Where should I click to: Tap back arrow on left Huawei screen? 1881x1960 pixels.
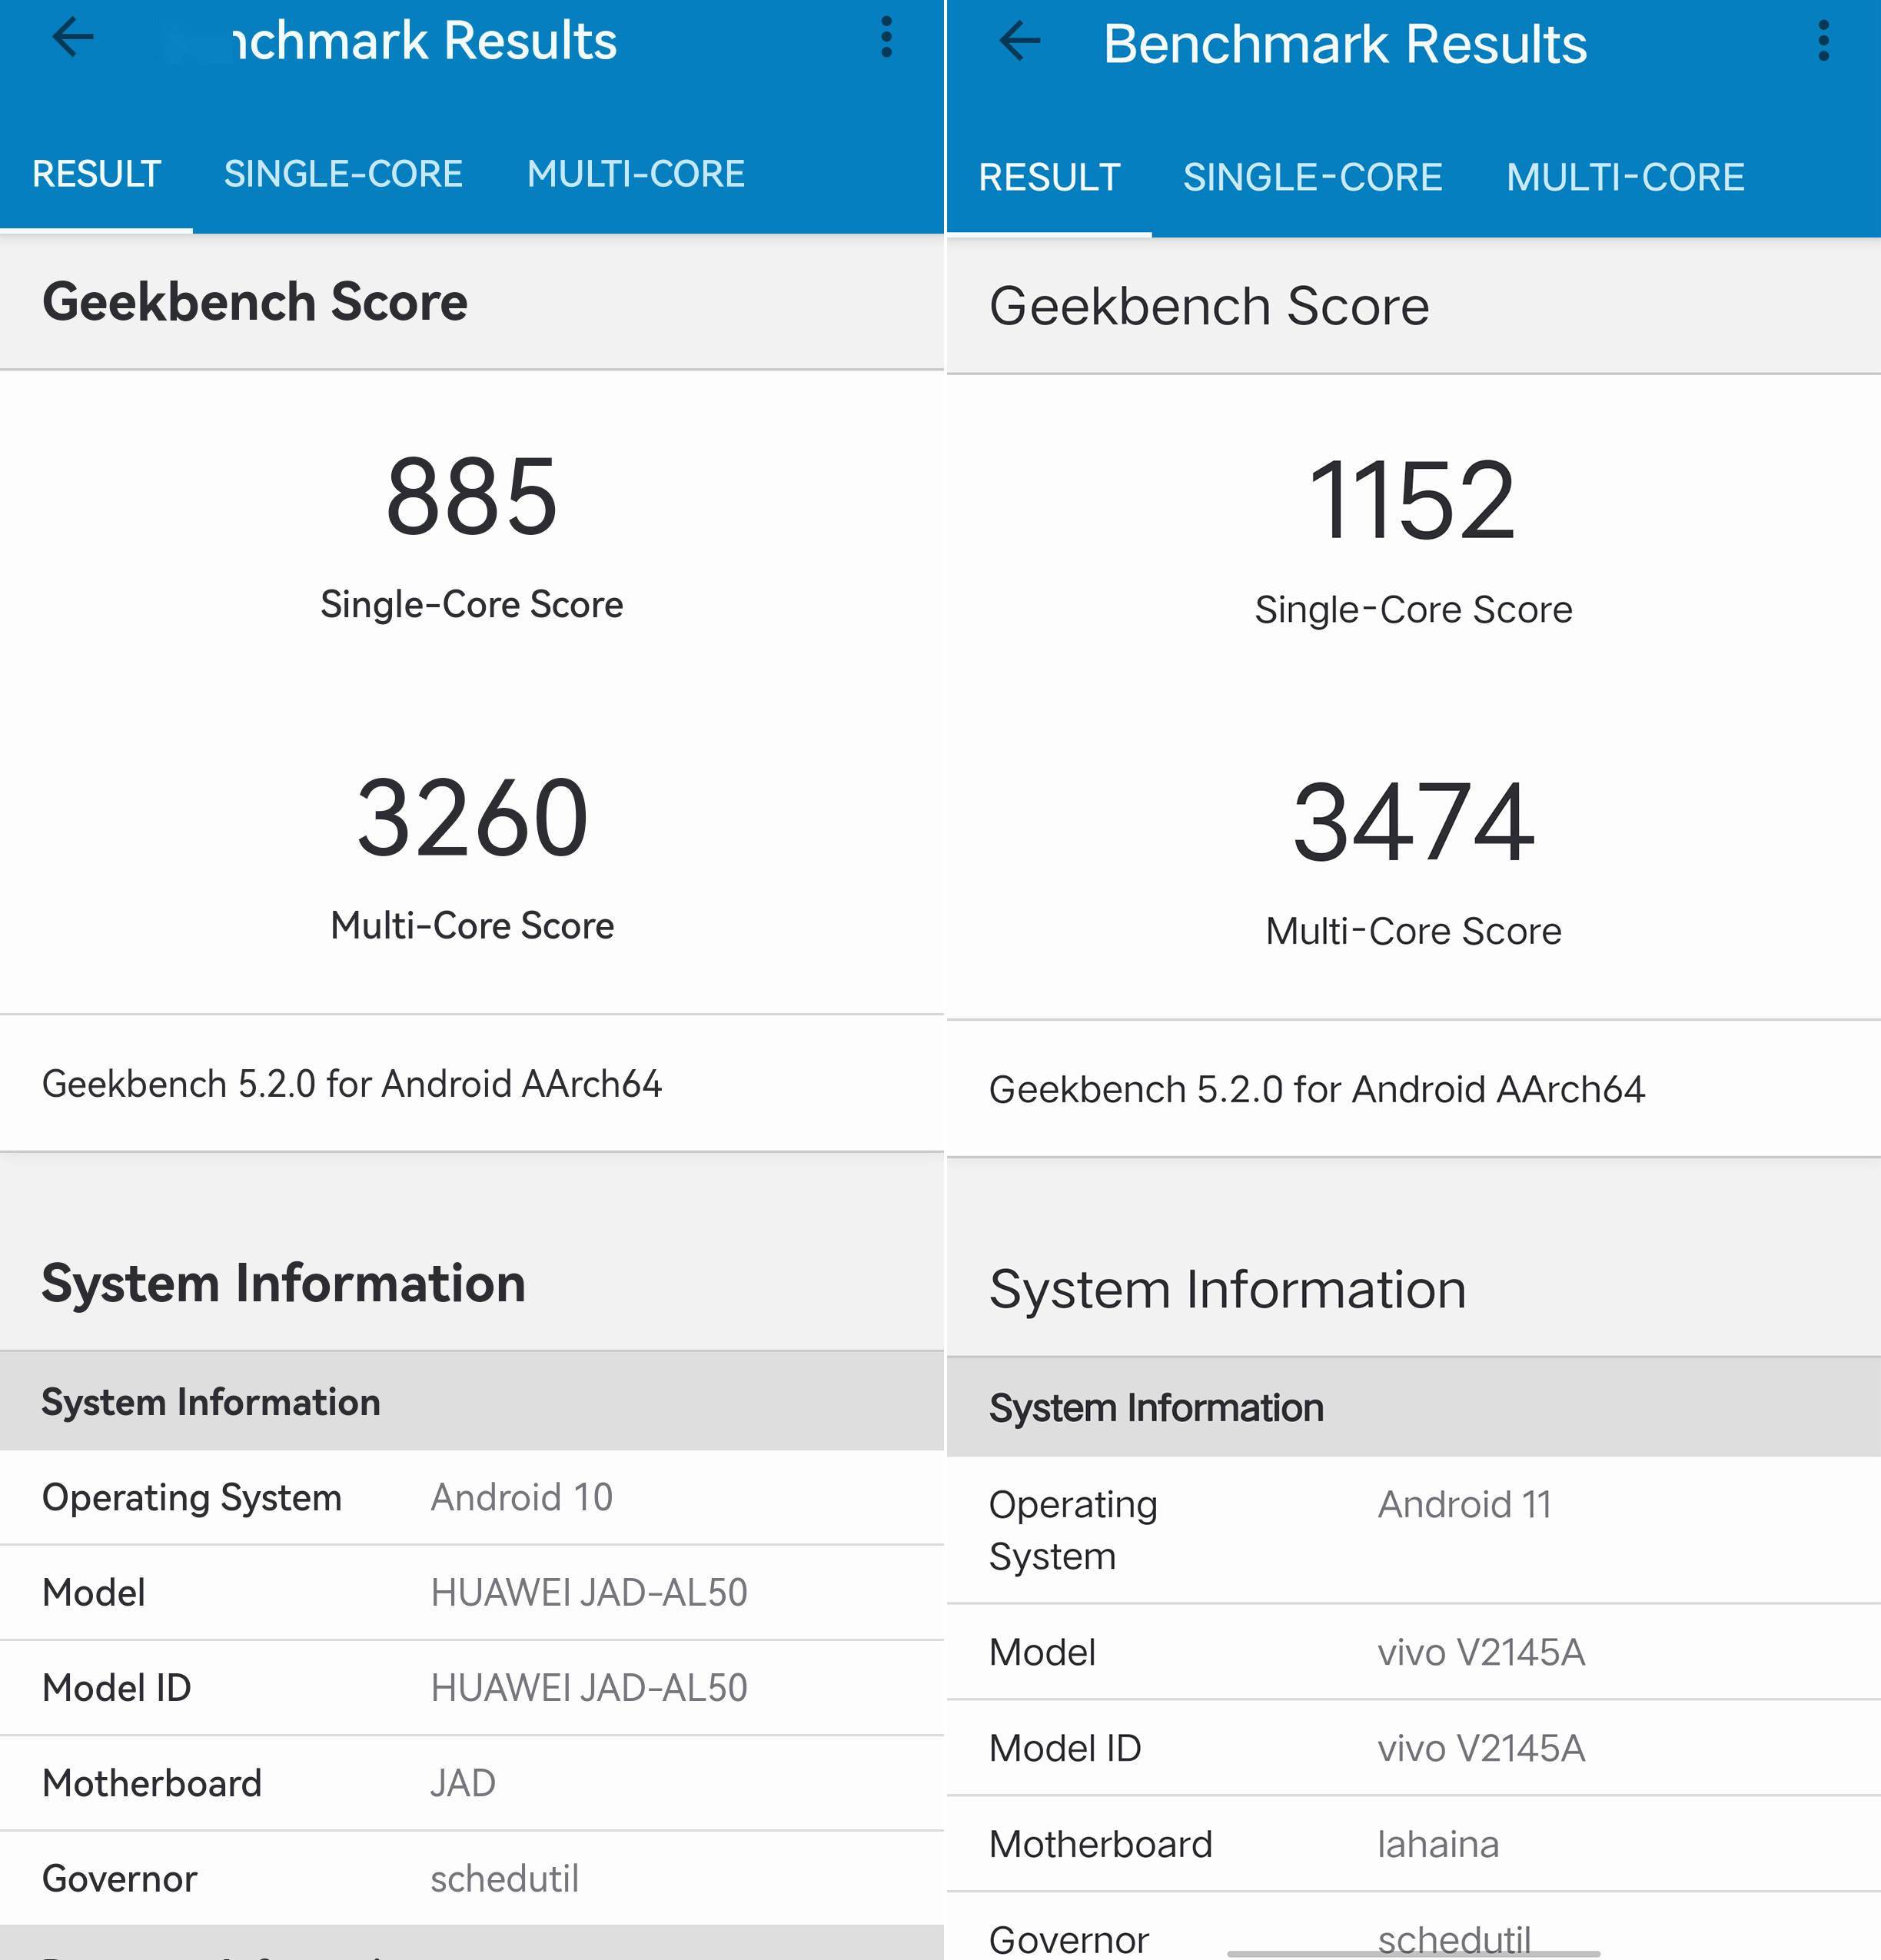click(x=73, y=38)
